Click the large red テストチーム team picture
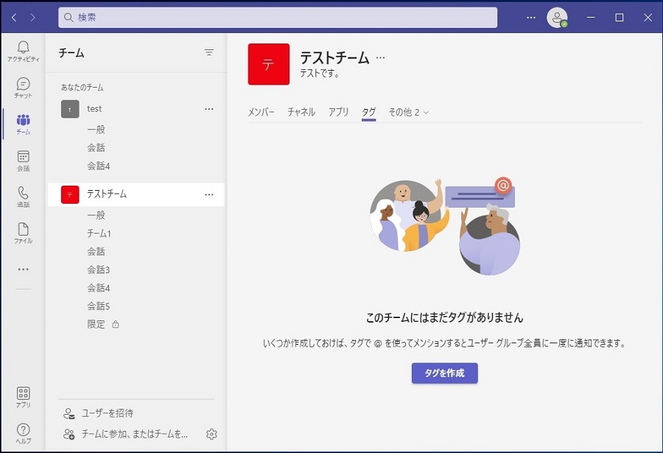This screenshot has width=663, height=453. pos(269,64)
